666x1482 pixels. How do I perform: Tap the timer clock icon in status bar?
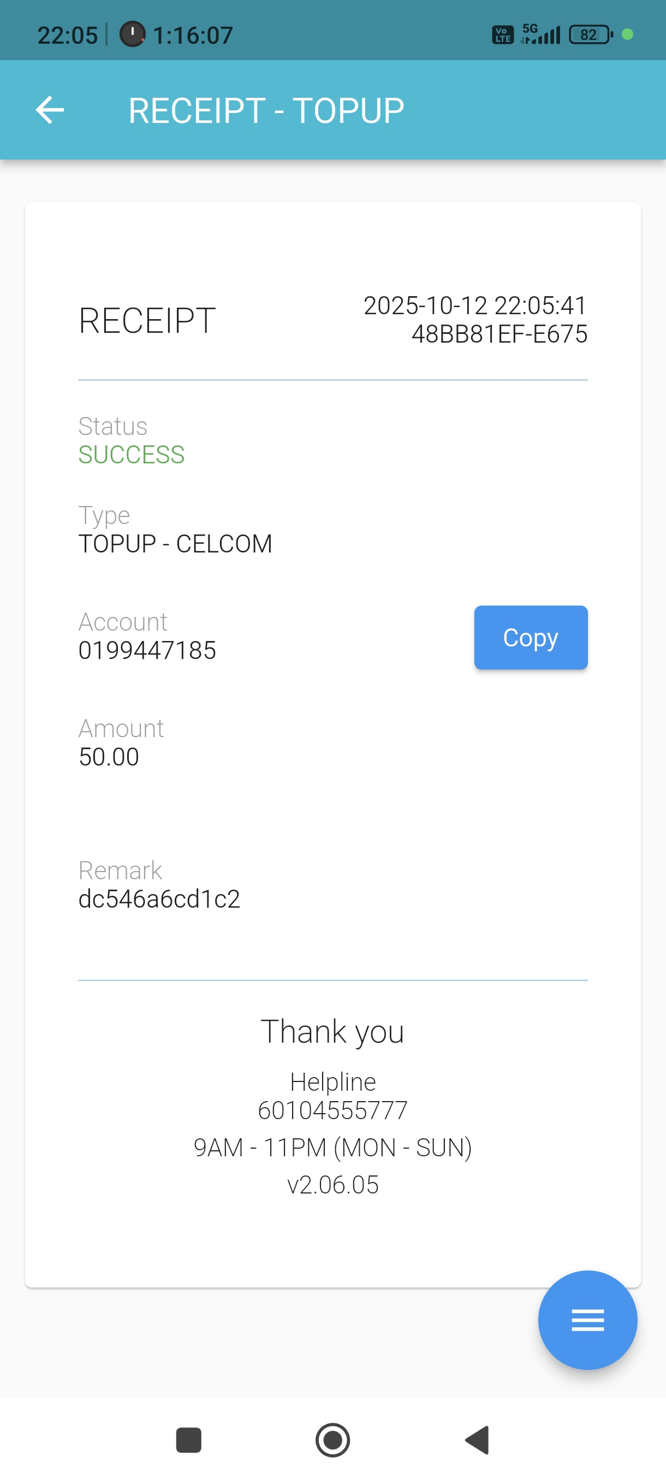(x=132, y=34)
